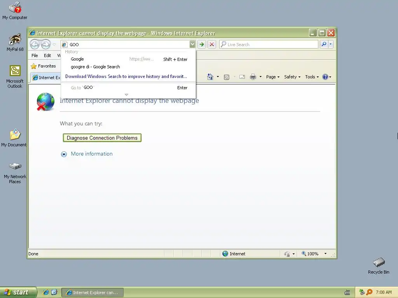Select the Recycle Bin desktop icon
This screenshot has height=298, width=398.
pyautogui.click(x=379, y=266)
